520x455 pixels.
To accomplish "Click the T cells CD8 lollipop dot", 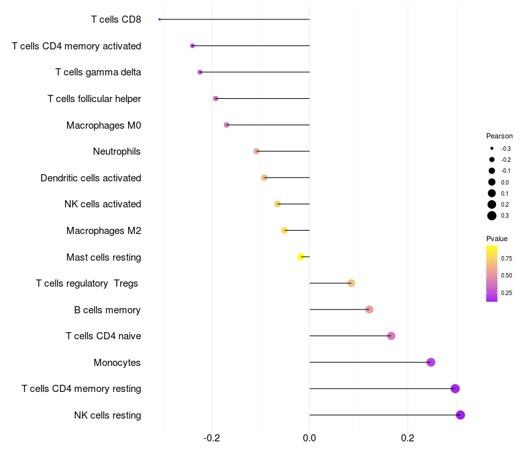I will point(159,19).
